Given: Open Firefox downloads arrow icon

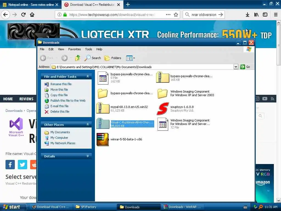Looking at the screenshot, I should point(248,15).
